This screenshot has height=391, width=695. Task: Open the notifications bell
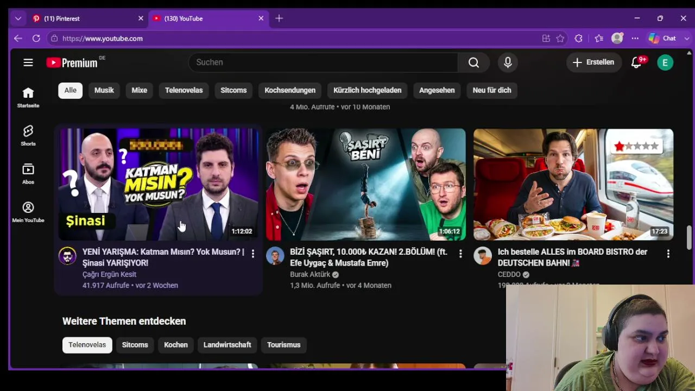click(x=636, y=62)
